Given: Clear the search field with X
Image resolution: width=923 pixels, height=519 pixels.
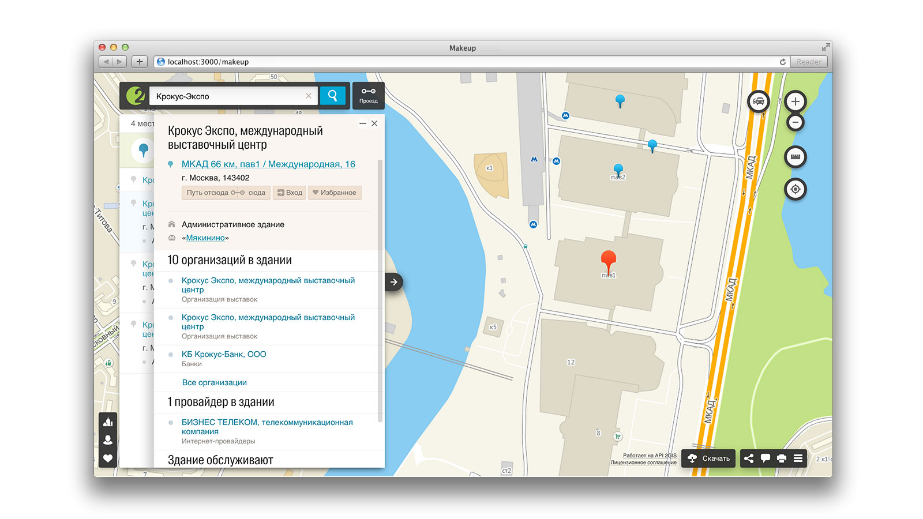Looking at the screenshot, I should tap(309, 96).
